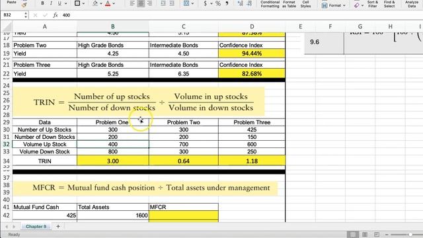
Task: Apply percent style
Action: [218, 3]
